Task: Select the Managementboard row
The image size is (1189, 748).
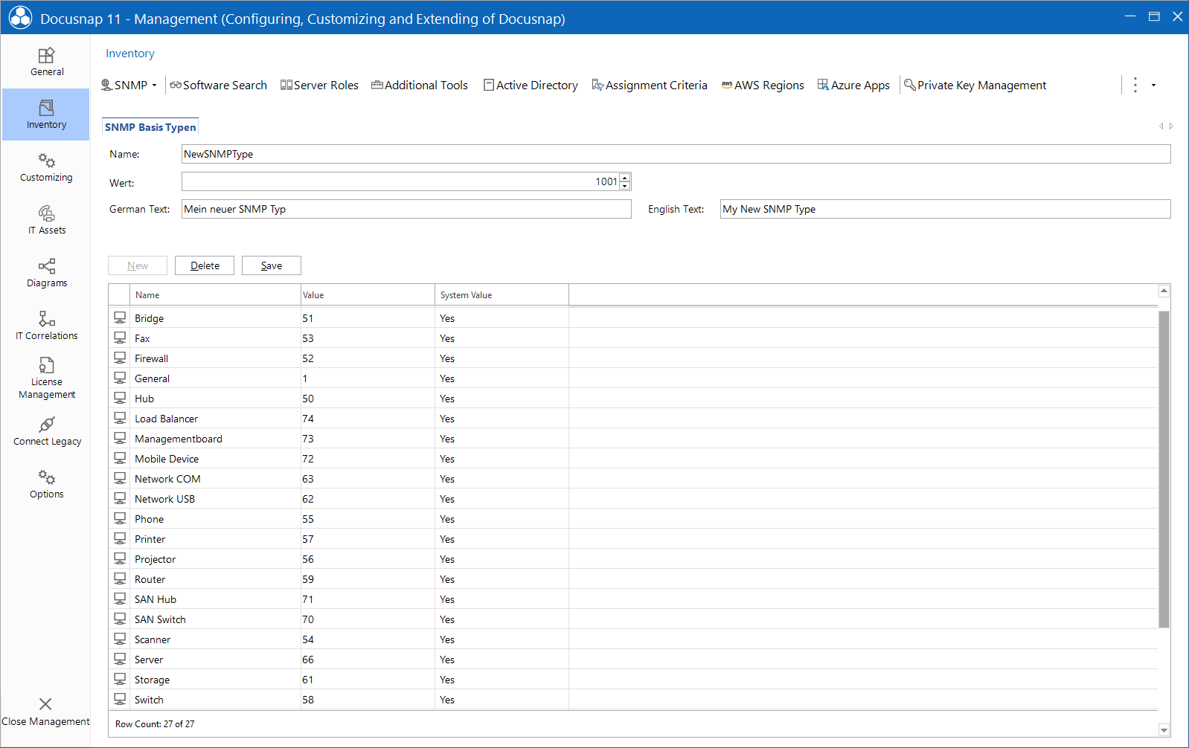Action: [x=633, y=439]
